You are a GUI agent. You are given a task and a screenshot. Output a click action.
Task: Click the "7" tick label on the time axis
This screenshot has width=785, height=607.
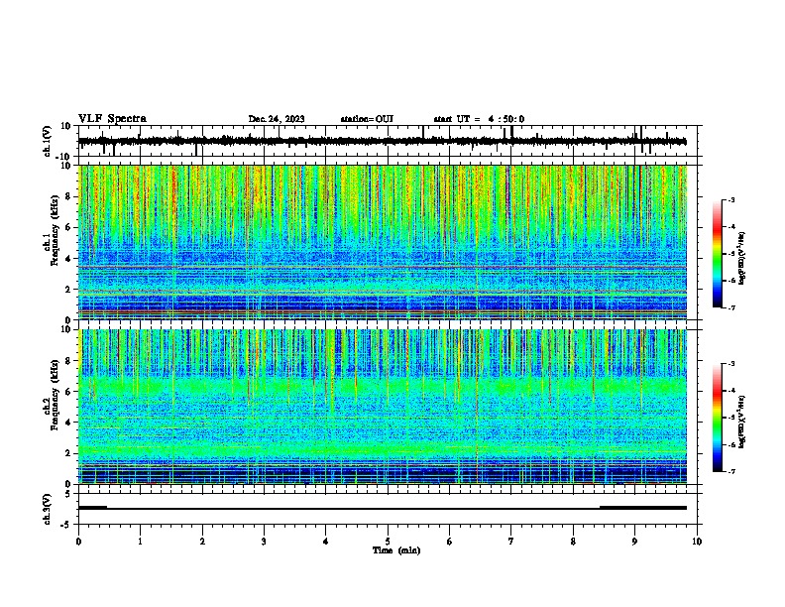click(511, 542)
